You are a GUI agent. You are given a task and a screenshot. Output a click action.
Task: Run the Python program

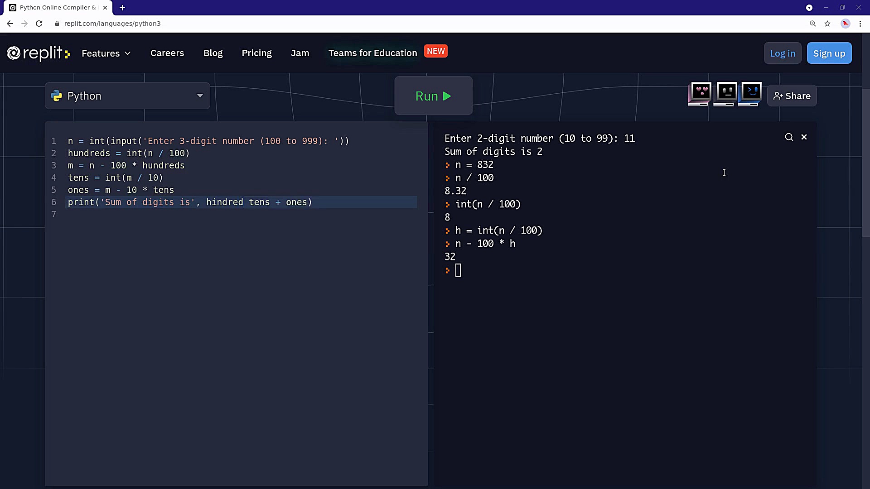(433, 96)
